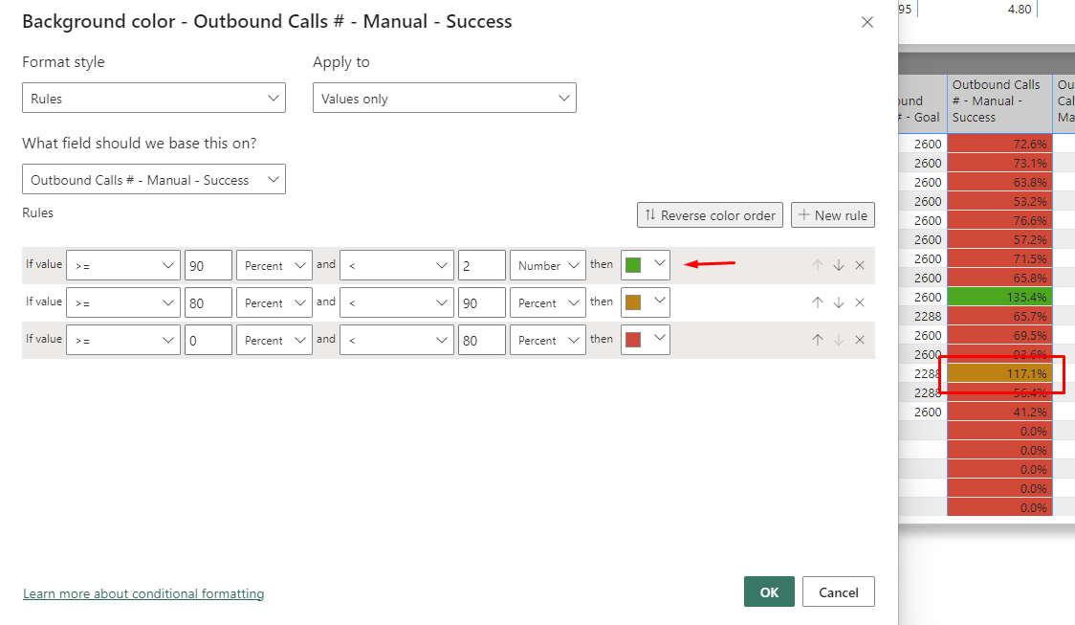1075x625 pixels.
Task: Select the 73.1% table cell
Action: 999,163
